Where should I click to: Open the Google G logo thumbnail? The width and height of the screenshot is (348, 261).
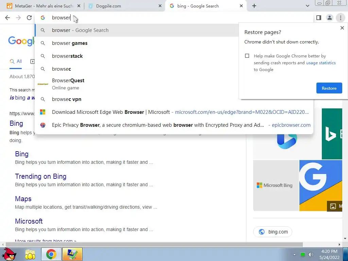click(321, 185)
